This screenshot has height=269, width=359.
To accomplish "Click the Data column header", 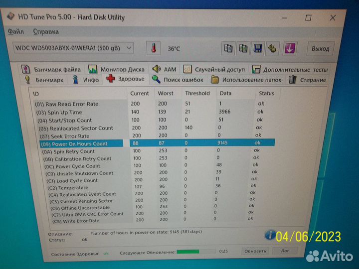I will (x=225, y=93).
